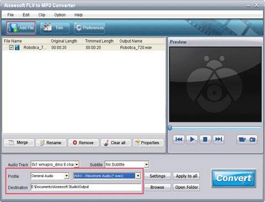265x202 pixels.
Task: Click the Open Folder button
Action: tap(187, 187)
